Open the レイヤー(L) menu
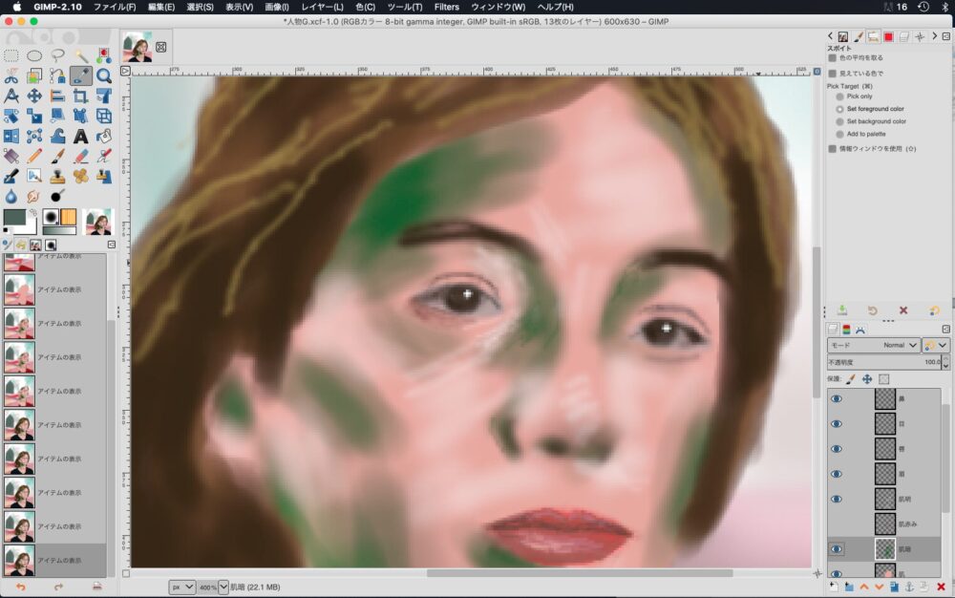Image resolution: width=955 pixels, height=598 pixels. [322, 7]
